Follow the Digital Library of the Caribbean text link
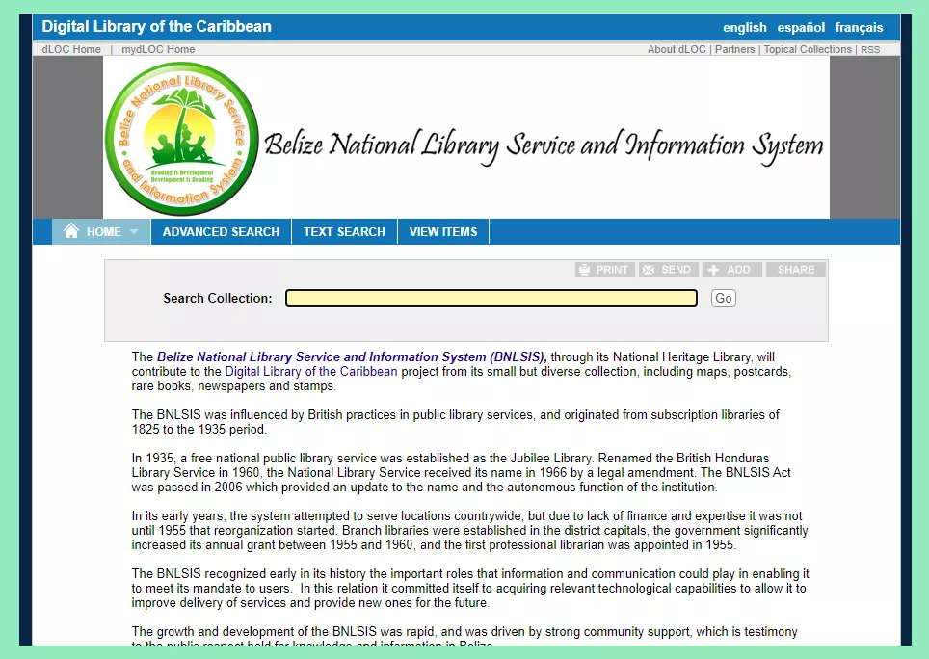929x659 pixels. tap(310, 371)
